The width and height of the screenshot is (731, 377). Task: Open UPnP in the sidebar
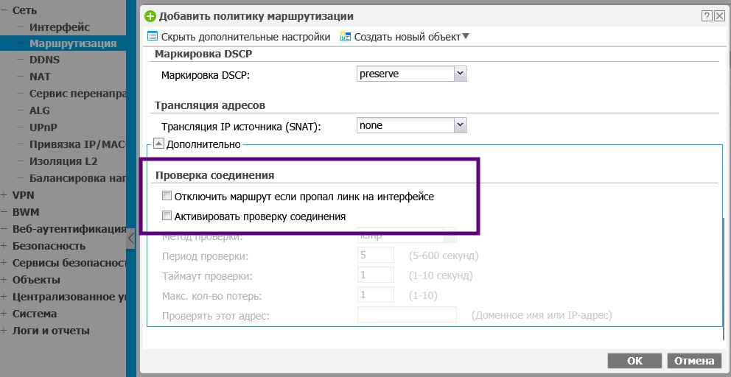pos(43,127)
